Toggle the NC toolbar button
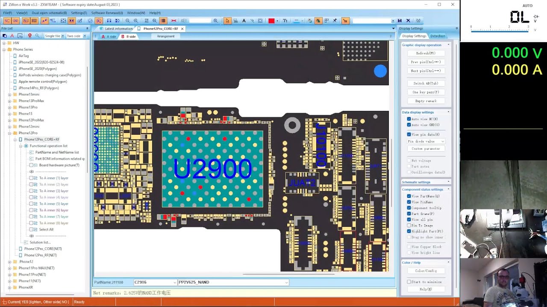The image size is (547, 307). [7, 20]
